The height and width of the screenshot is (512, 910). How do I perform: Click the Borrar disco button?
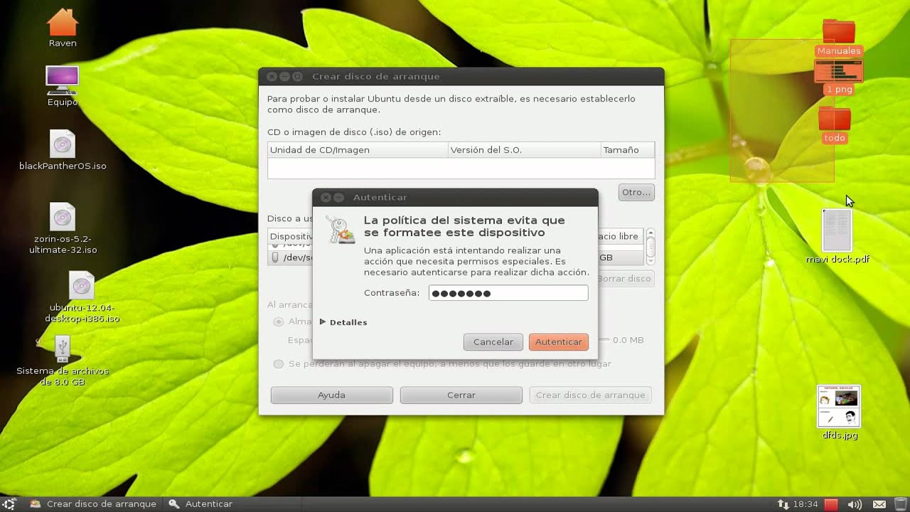pos(624,278)
